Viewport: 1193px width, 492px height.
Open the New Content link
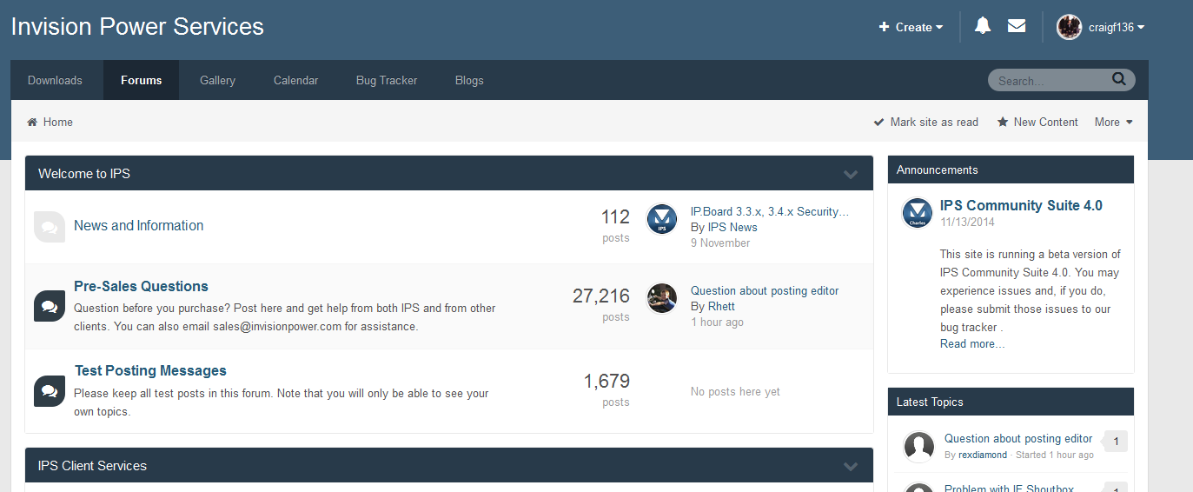point(1045,122)
